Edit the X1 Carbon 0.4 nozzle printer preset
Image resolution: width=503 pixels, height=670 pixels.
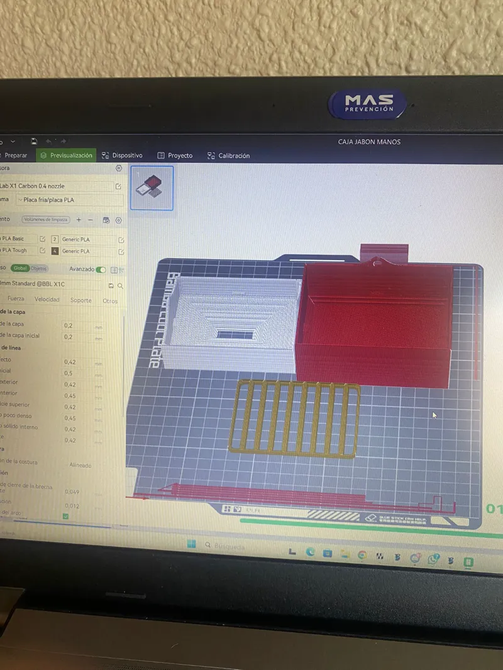118,186
